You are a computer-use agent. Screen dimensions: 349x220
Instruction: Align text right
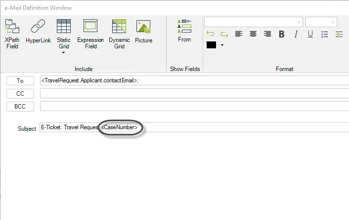click(267, 34)
